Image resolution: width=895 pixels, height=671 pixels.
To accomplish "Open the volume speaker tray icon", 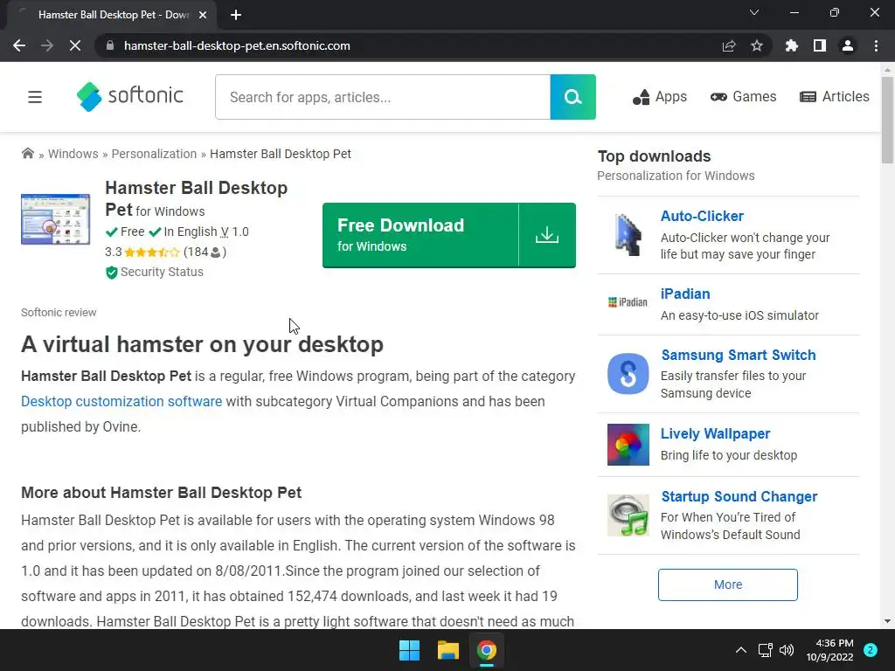I will click(x=787, y=650).
